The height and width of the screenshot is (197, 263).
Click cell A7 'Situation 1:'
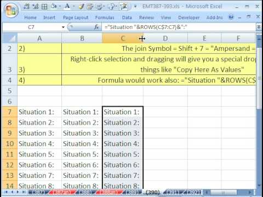[x=39, y=112]
